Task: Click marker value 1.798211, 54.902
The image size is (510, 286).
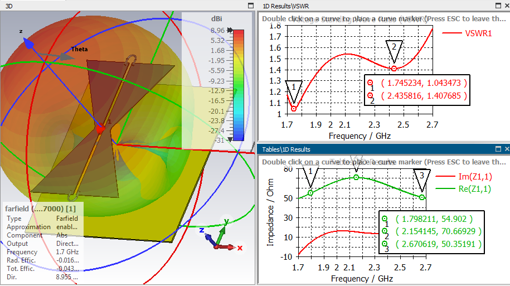Action: 434,219
